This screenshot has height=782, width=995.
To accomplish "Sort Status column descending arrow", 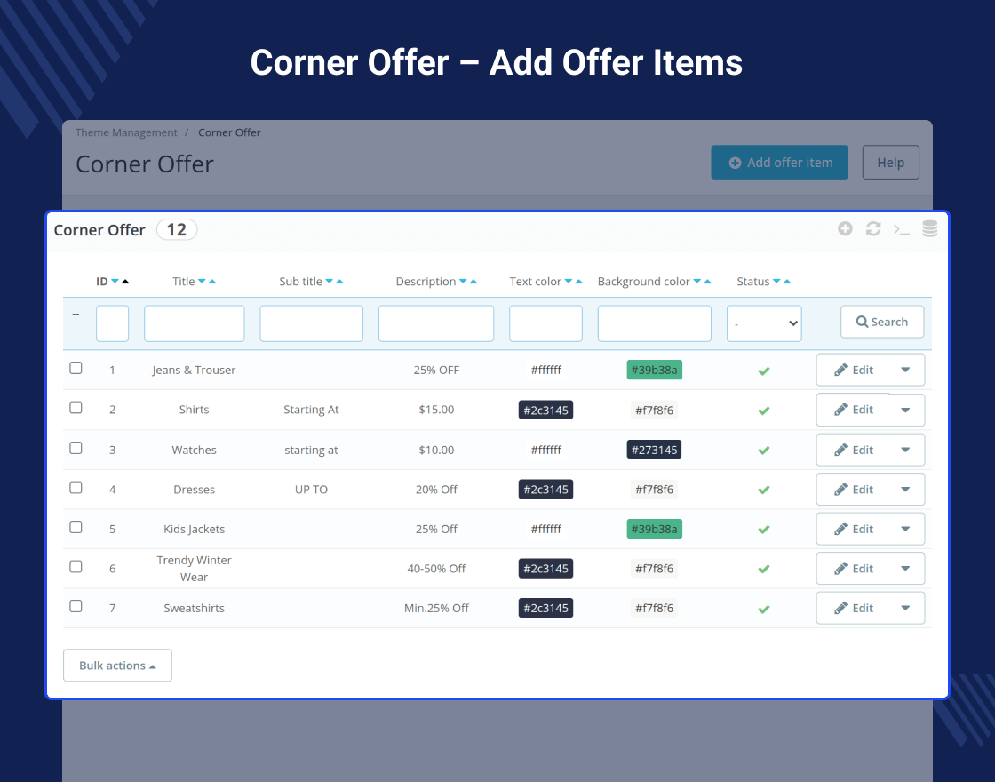I will [776, 281].
